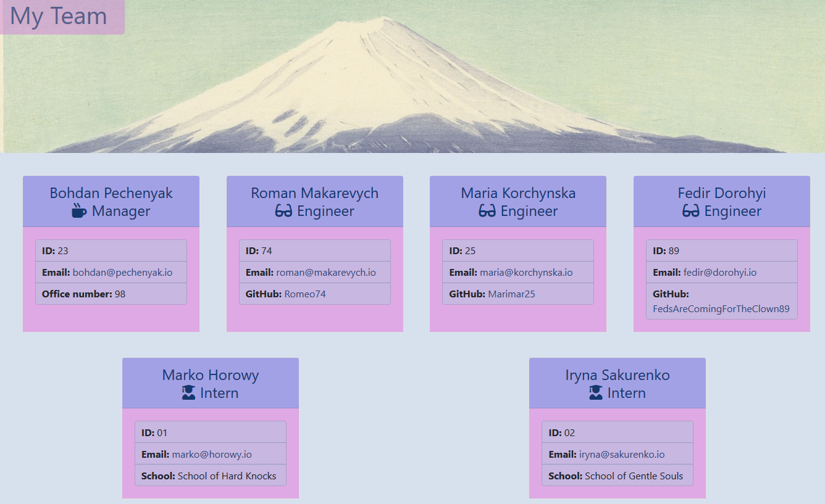
Task: Click the glasses icon on Roman Makarevych's card
Action: [x=283, y=211]
